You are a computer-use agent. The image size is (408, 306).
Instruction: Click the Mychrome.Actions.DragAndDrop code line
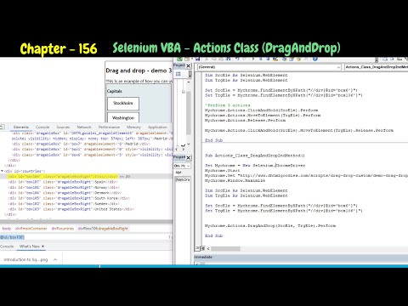point(270,225)
